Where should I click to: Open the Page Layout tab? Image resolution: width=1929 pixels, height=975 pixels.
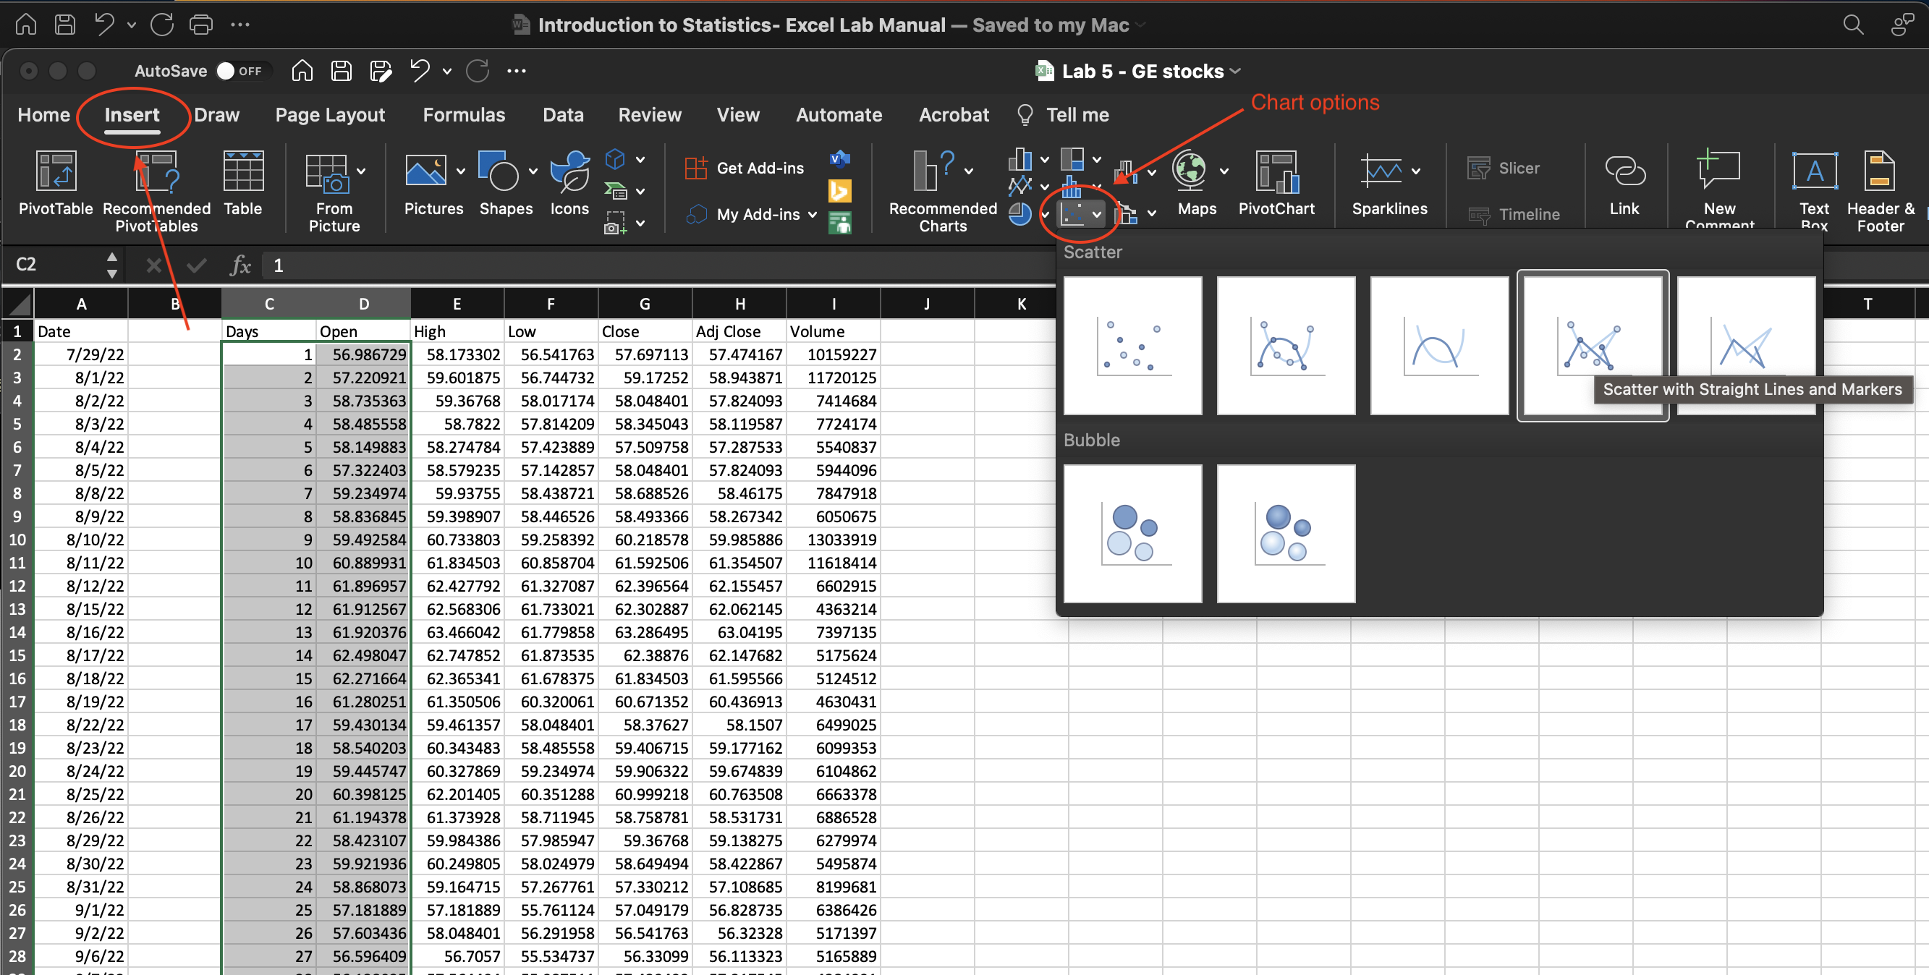(x=329, y=114)
